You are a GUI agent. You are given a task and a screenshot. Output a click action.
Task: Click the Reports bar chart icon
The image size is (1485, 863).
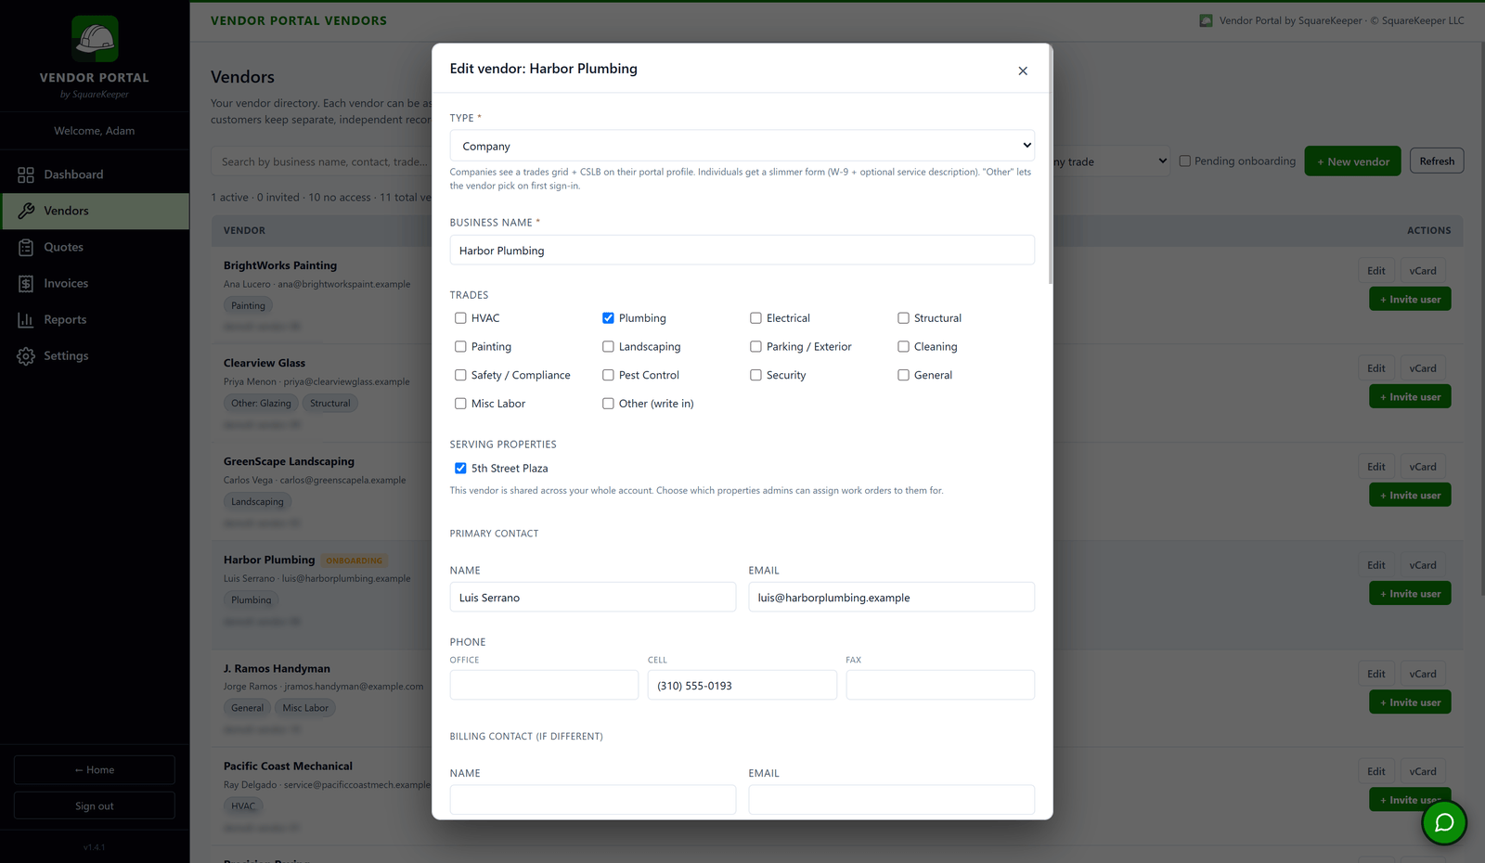click(x=26, y=319)
